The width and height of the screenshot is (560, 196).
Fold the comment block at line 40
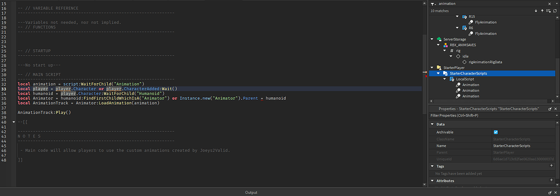click(x=14, y=122)
